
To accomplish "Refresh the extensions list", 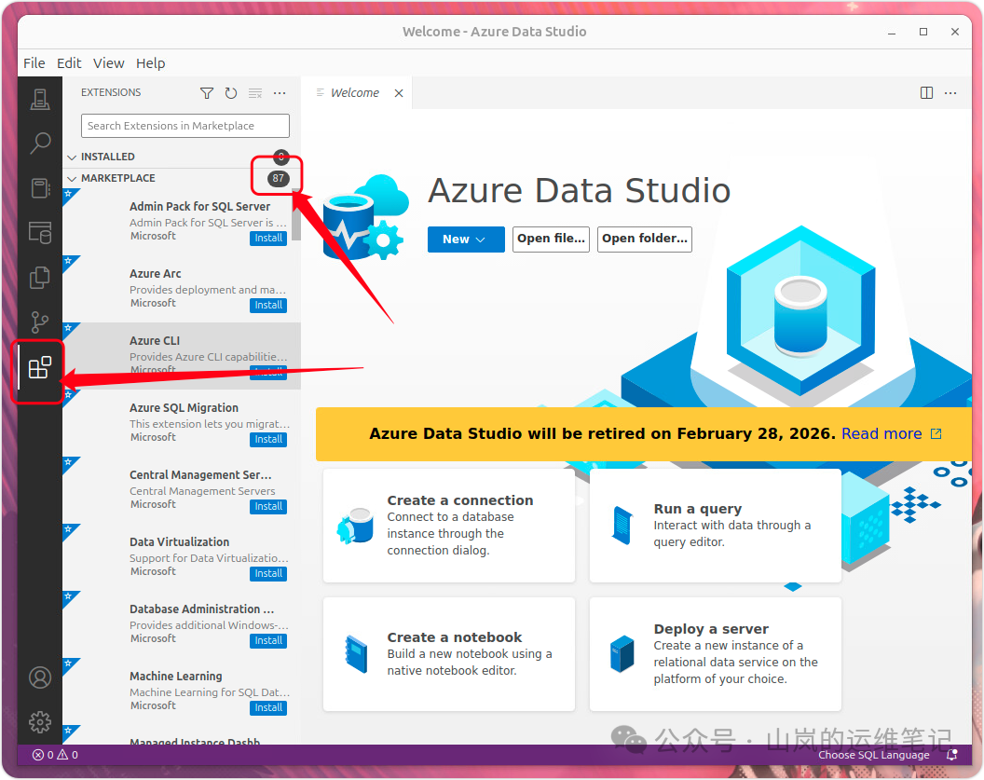I will pos(230,93).
